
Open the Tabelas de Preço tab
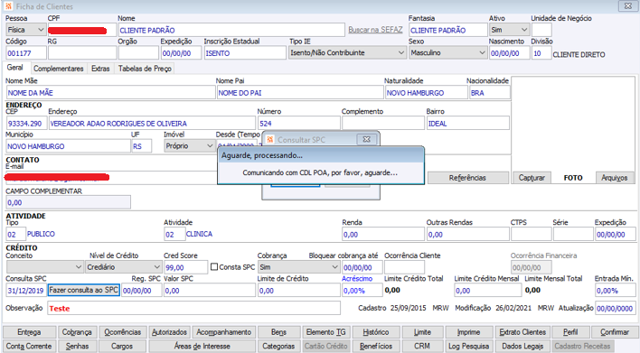tap(145, 69)
